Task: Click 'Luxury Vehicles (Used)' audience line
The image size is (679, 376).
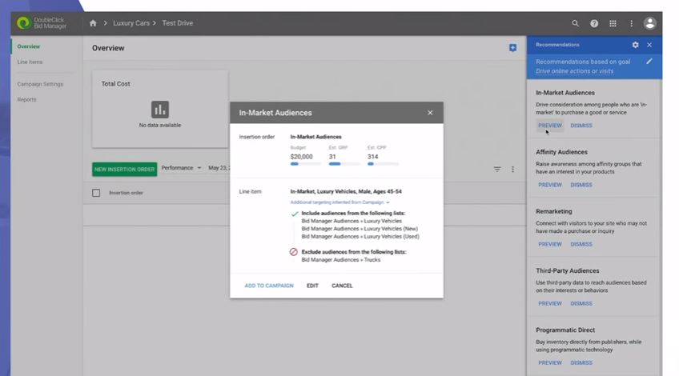Action: tap(360, 236)
